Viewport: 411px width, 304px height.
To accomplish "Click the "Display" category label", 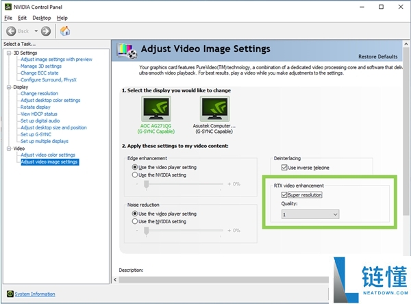I will pyautogui.click(x=21, y=87).
